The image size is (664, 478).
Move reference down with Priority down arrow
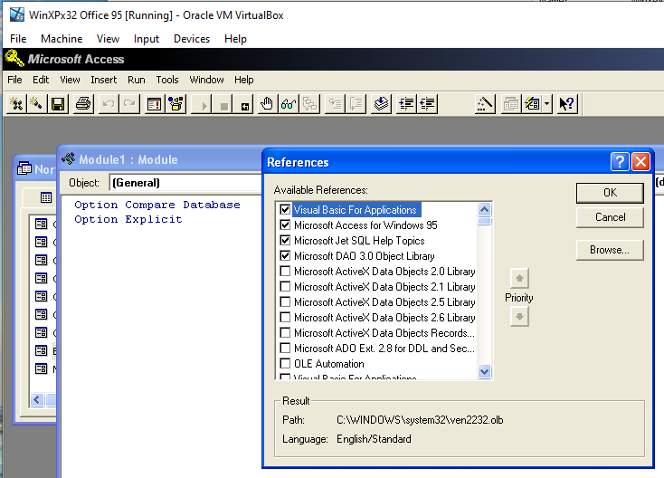pyautogui.click(x=519, y=317)
